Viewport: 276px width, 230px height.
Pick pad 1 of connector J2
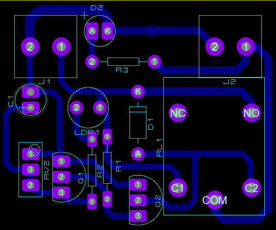point(246,47)
